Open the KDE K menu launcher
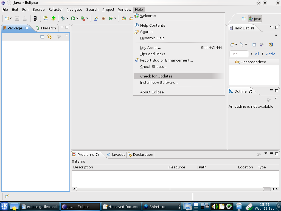Viewport: 281px width, 211px height. (x=4, y=207)
